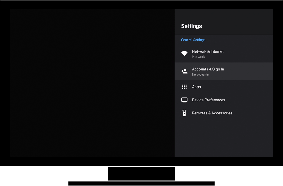Go to Device Preferences
This screenshot has height=186, width=283.
(x=208, y=100)
